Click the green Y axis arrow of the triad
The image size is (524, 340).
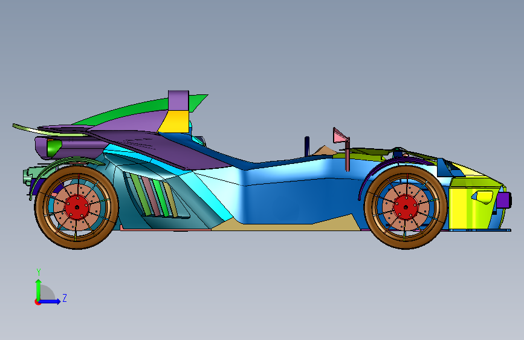(x=39, y=289)
